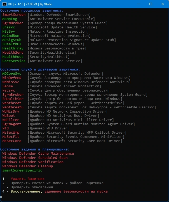The image size is (169, 202).
Task: Click the 'MsSecFlt' driver name
Action: click(x=11, y=137)
